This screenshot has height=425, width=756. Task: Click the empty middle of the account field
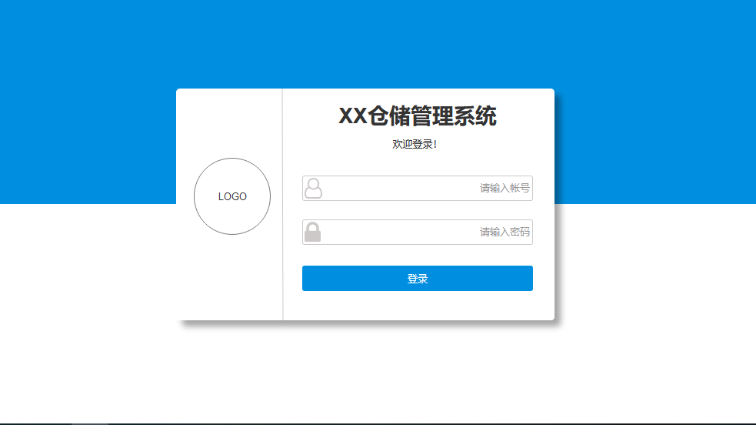(x=400, y=188)
